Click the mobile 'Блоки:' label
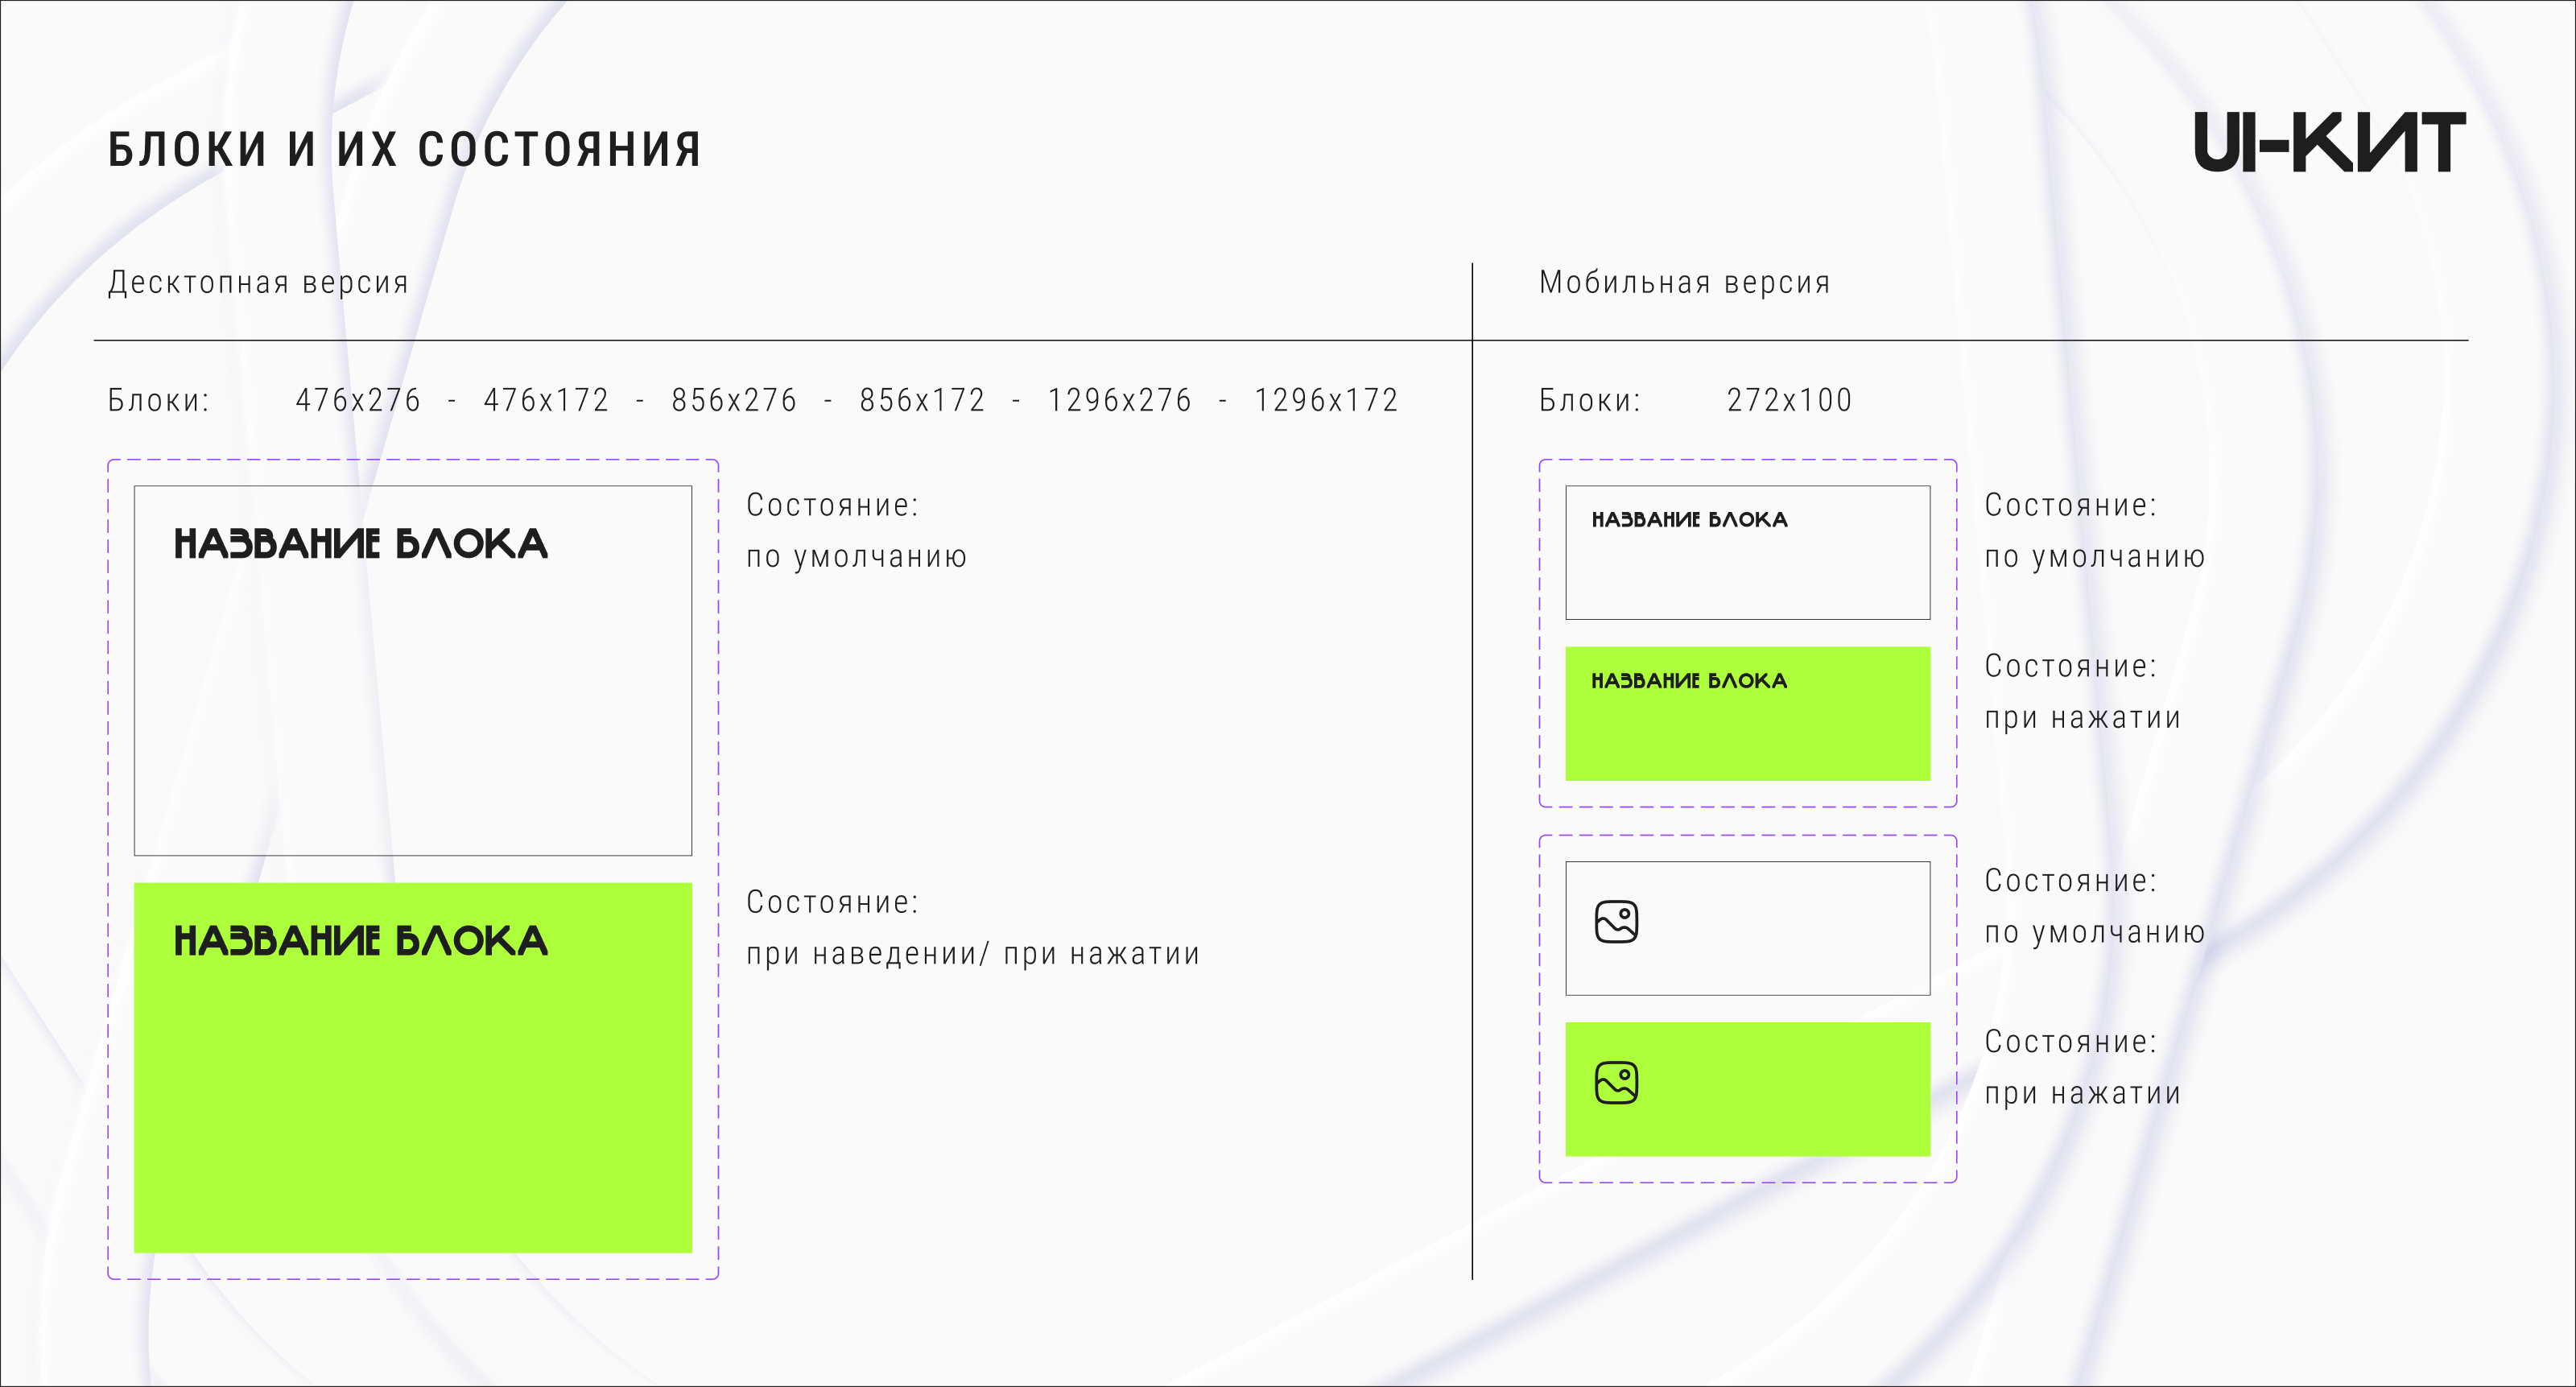The height and width of the screenshot is (1387, 2576). 1590,400
